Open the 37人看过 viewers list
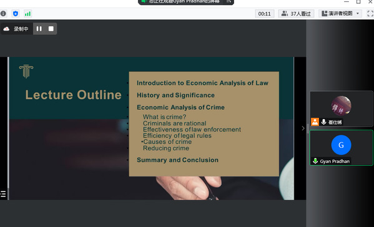The width and height of the screenshot is (374, 227). point(296,14)
